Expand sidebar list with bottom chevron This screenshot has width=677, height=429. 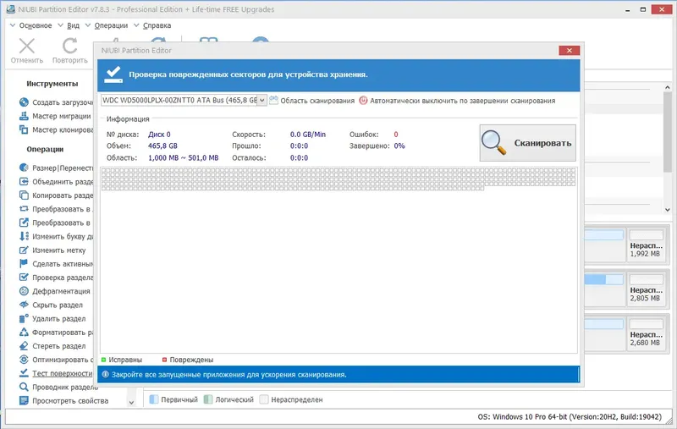click(131, 402)
